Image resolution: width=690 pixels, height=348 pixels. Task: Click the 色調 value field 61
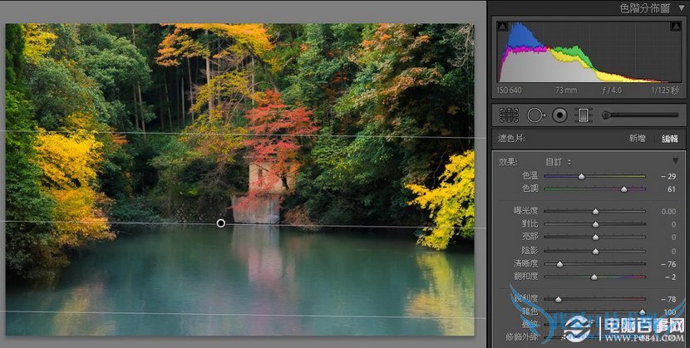point(672,189)
